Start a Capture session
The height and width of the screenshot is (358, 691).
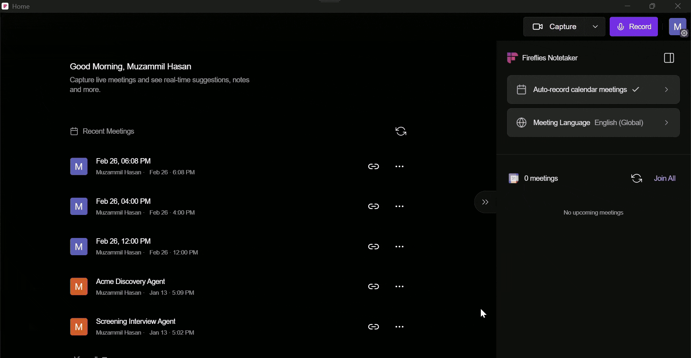(556, 27)
